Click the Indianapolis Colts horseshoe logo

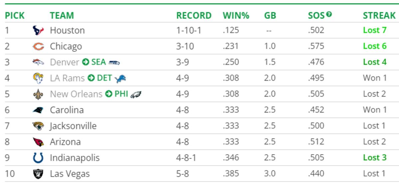pyautogui.click(x=38, y=158)
